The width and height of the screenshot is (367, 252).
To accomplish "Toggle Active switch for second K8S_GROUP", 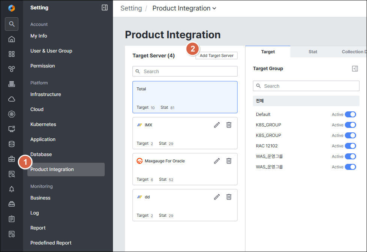I will tap(350, 135).
